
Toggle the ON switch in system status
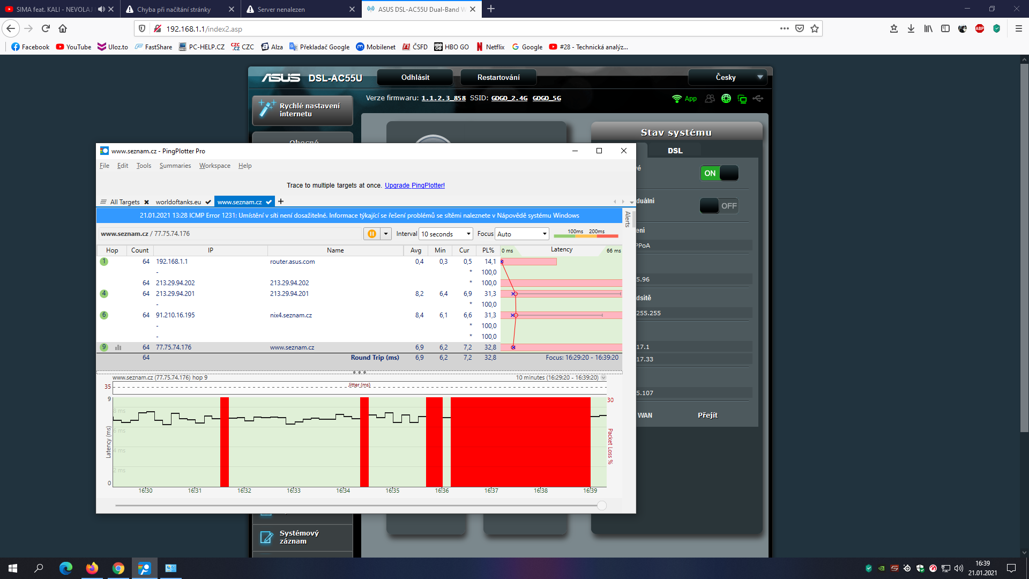(719, 173)
